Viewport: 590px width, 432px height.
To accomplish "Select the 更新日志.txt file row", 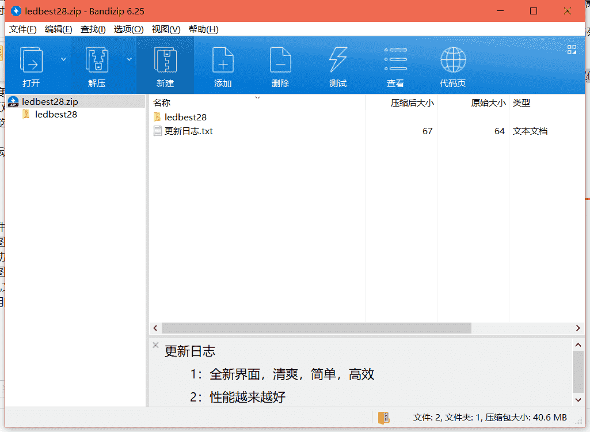I will pos(367,131).
